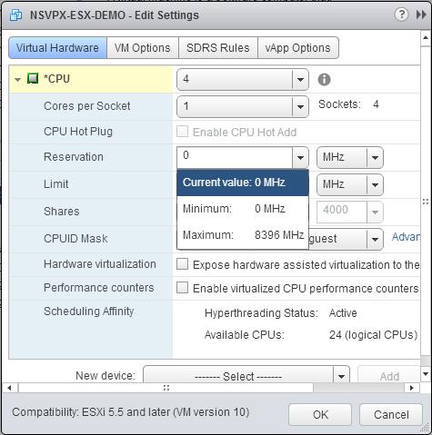The image size is (432, 435).
Task: Enable virtualized CPU performance counters checkbox
Action: (x=182, y=288)
